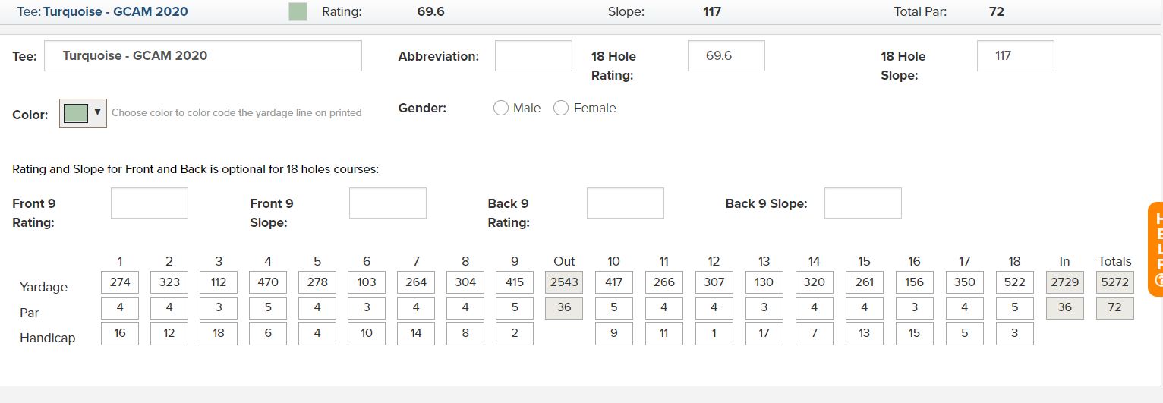This screenshot has width=1163, height=403.
Task: Click the hole 1 yardage field
Action: (120, 282)
